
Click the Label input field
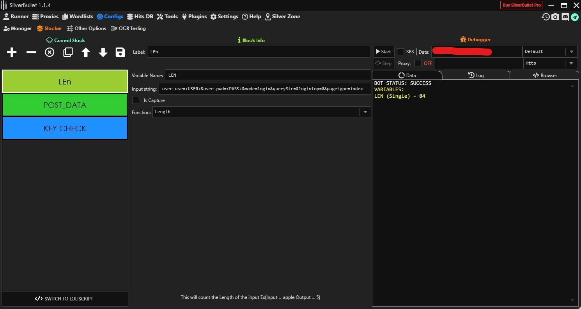click(x=258, y=52)
